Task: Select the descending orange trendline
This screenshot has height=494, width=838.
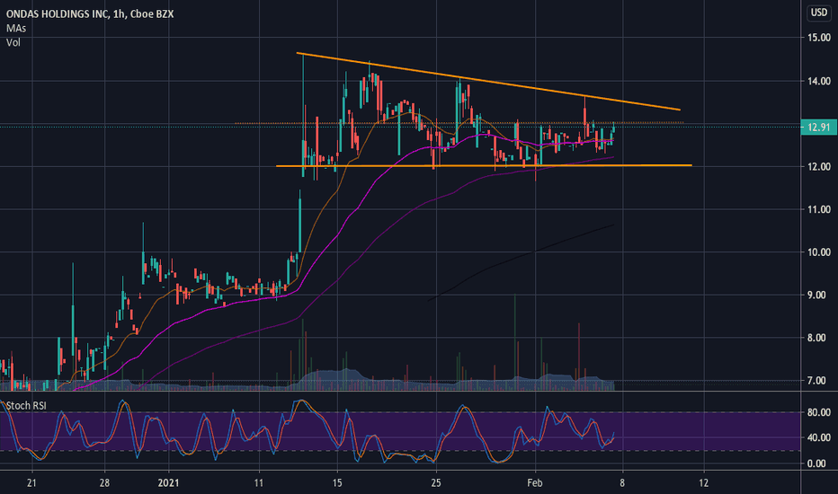Action: coord(488,82)
